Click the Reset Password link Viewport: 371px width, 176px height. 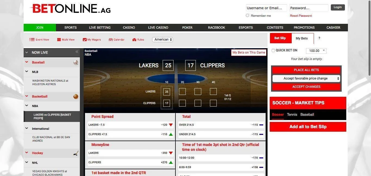(301, 16)
